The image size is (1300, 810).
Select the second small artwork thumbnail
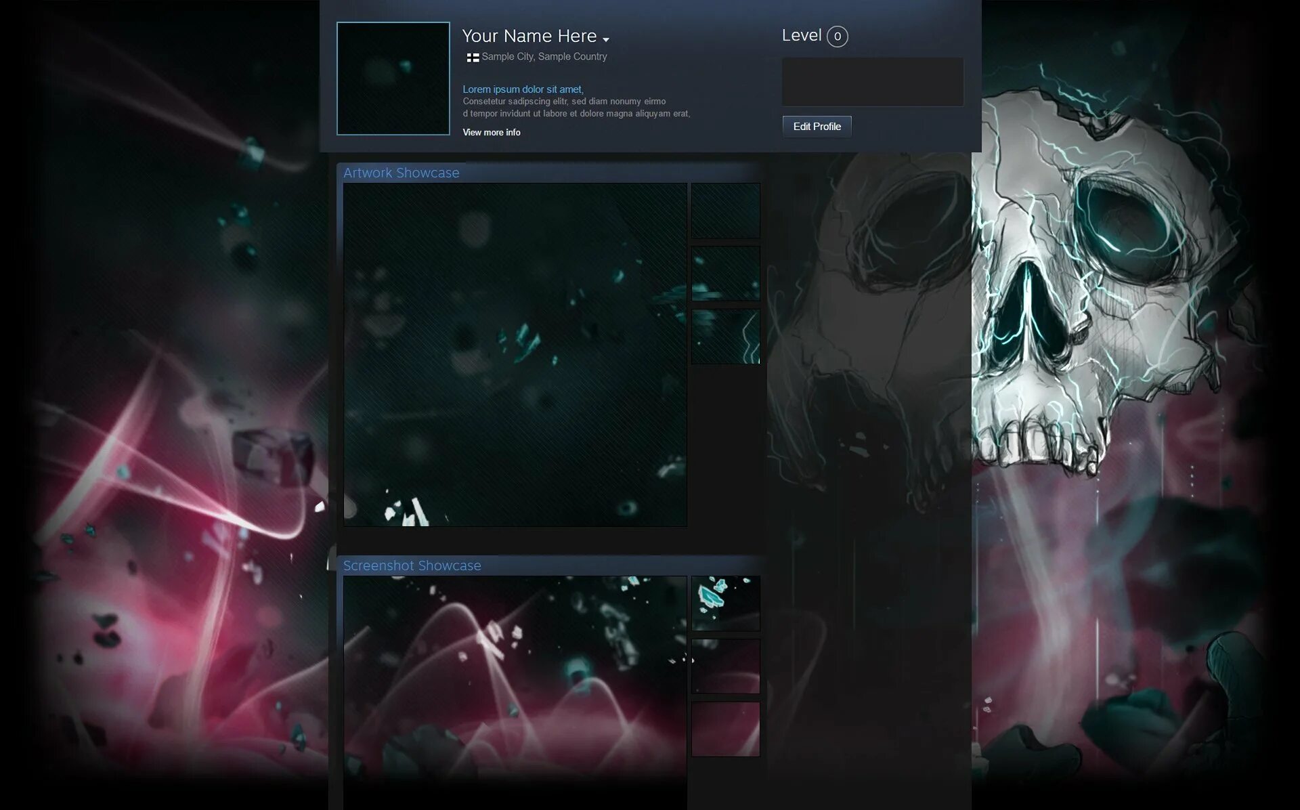point(725,274)
